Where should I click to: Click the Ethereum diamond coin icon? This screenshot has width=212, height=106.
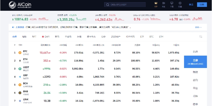(x=20, y=61)
